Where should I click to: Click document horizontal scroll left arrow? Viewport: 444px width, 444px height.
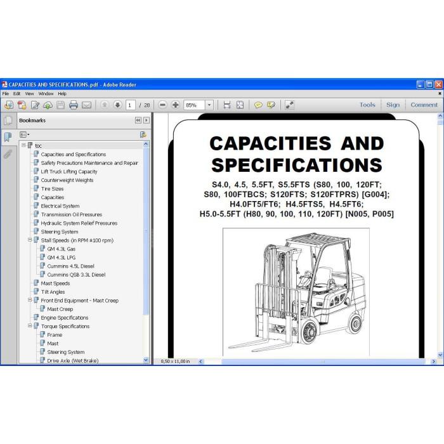(x=201, y=362)
